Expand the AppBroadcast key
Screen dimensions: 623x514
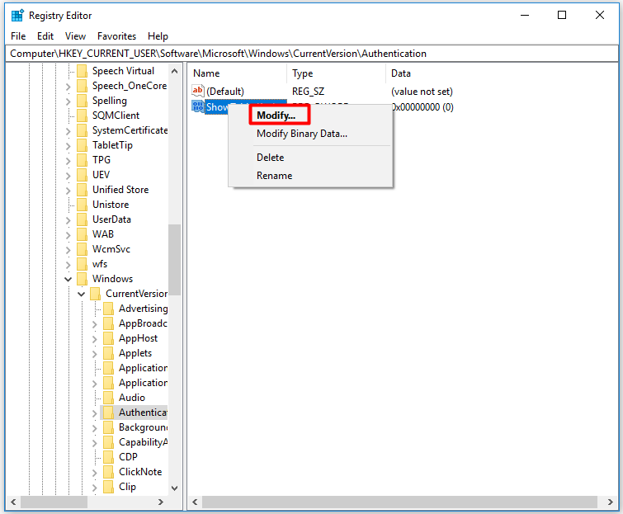click(x=95, y=324)
